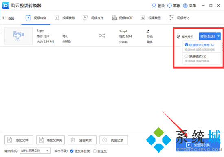Click the 格式: QSV text
The height and width of the screenshot is (157, 224).
[x=43, y=36]
